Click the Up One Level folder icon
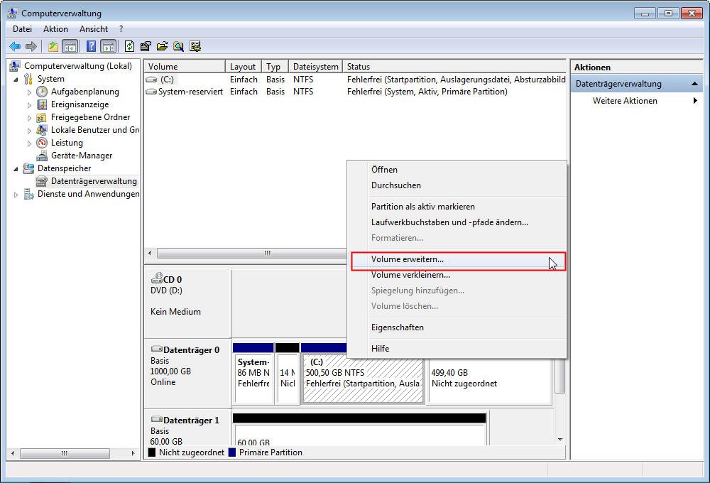The width and height of the screenshot is (710, 483). tap(53, 46)
